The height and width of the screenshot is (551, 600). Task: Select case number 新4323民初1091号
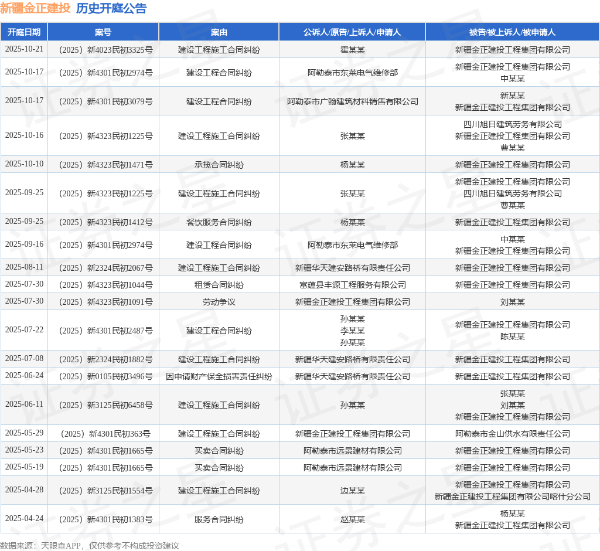coord(106,302)
